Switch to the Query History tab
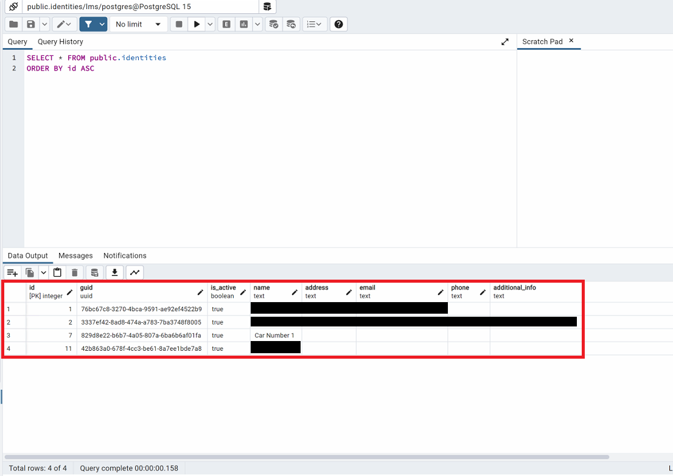The width and height of the screenshot is (673, 476). 60,42
